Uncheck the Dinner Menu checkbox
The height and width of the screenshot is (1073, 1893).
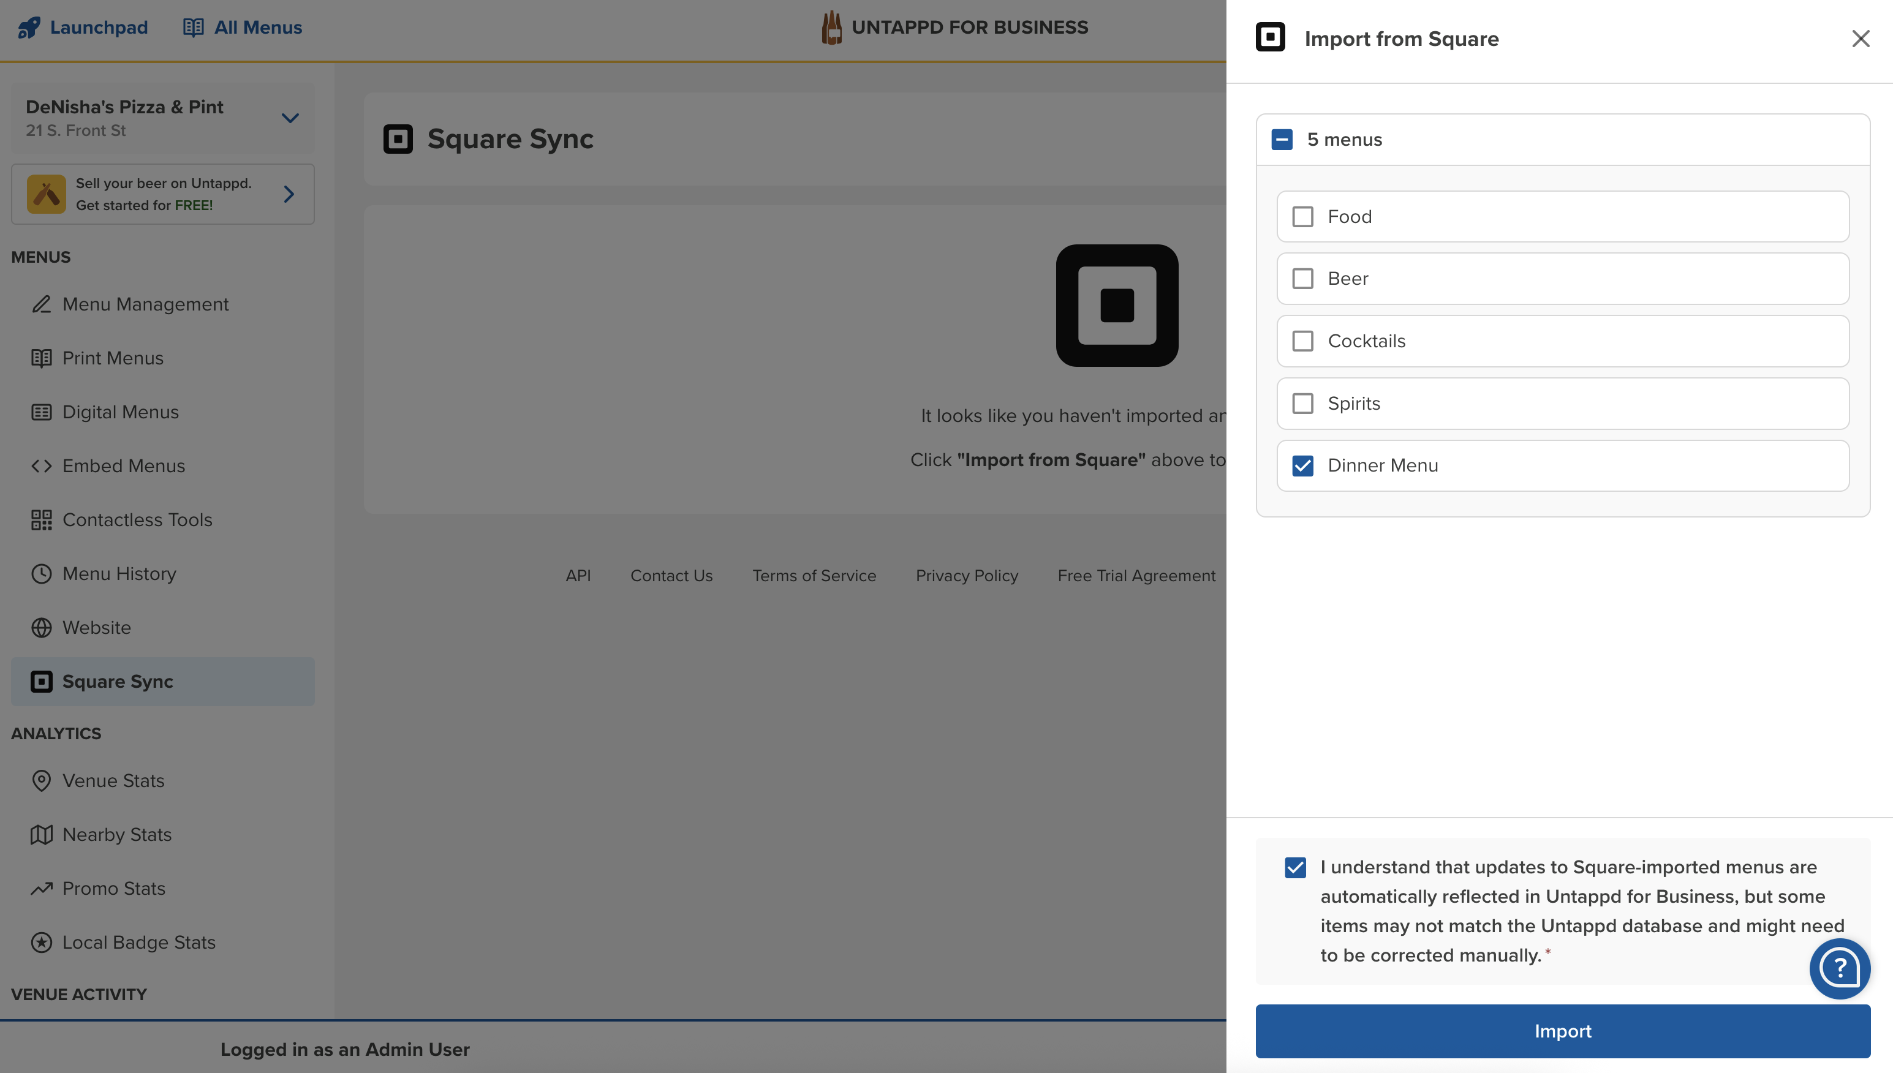[1302, 465]
